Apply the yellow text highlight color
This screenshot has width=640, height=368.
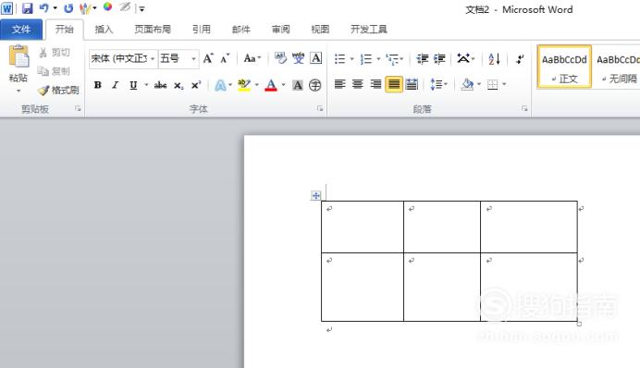pos(244,85)
